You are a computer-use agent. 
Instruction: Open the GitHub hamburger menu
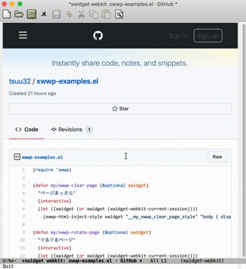click(x=23, y=35)
